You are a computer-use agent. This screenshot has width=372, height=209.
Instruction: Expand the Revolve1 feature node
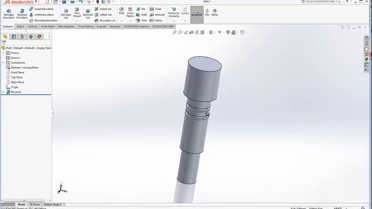[3, 92]
